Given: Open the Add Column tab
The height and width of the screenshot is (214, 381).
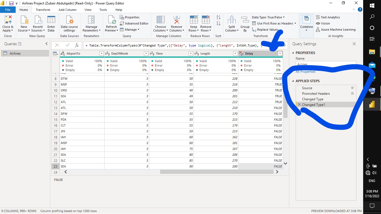Looking at the screenshot, I should [x=68, y=9].
